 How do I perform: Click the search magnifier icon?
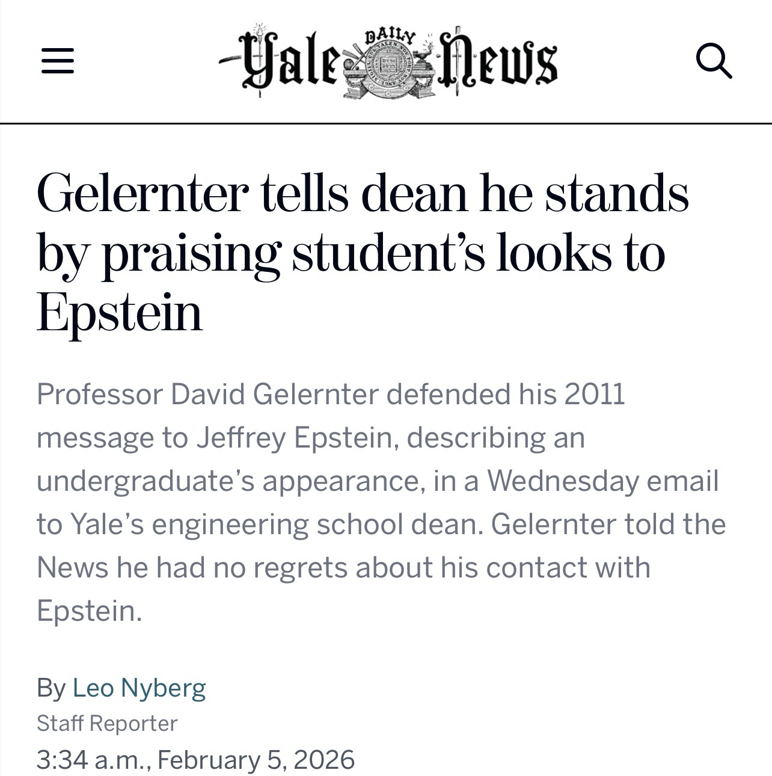pos(714,61)
